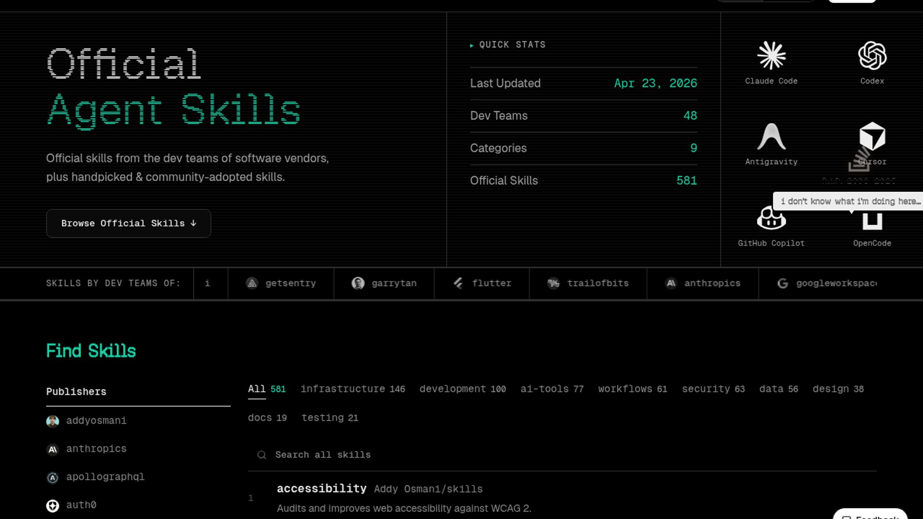Click the addyosmani publisher avatar
The image size is (923, 519).
click(x=52, y=421)
